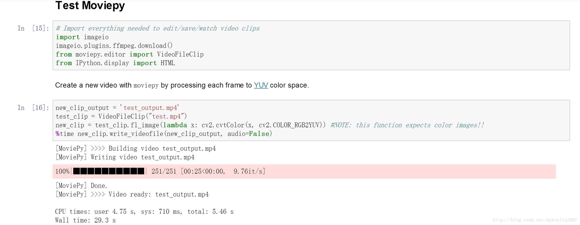
Task: Click the In [15] cell prompt
Action: click(x=33, y=28)
